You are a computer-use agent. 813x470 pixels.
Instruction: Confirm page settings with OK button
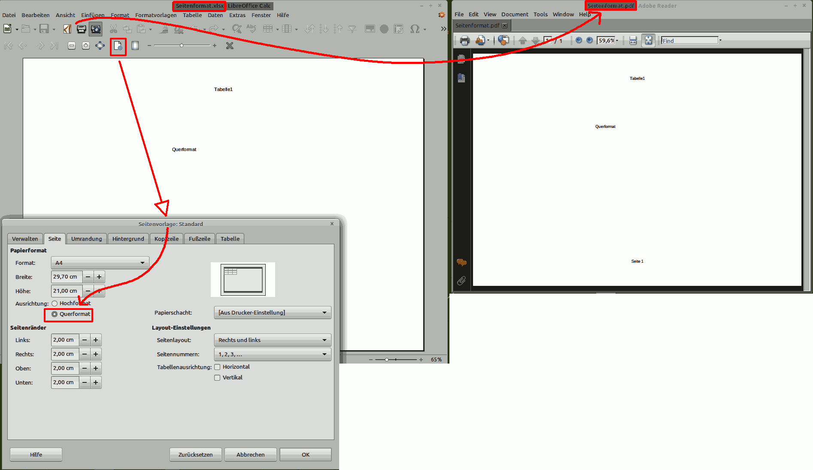305,454
